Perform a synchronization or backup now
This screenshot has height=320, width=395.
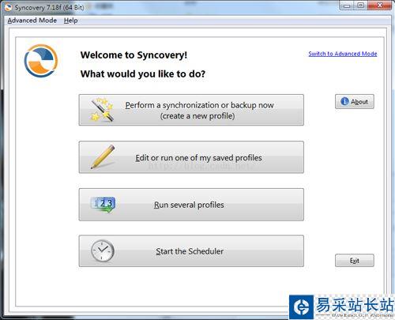pyautogui.click(x=191, y=110)
